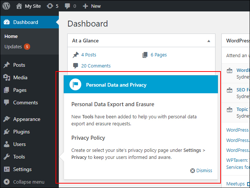
Task: Click the calendar icon for first WordPress event
Action: 229,70
